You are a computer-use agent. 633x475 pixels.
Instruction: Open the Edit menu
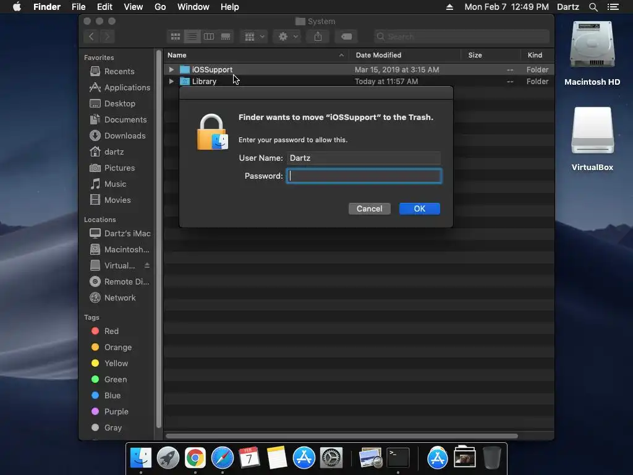[104, 7]
